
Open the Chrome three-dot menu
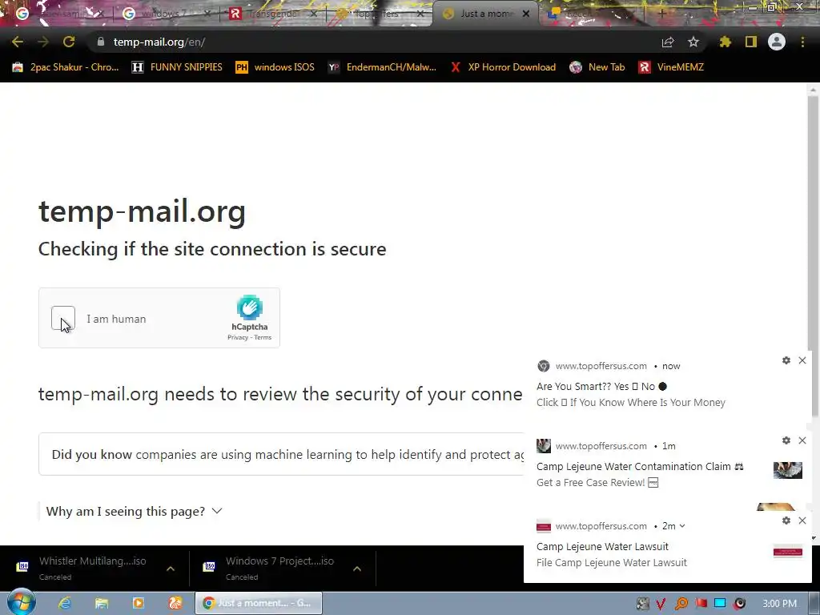pos(802,42)
